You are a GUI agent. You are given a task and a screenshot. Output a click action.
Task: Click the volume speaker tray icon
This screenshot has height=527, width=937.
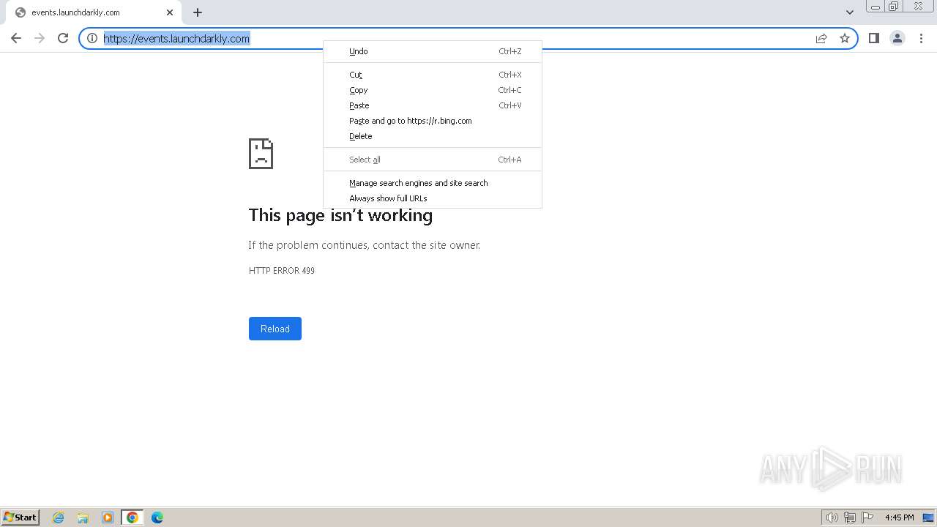point(832,517)
